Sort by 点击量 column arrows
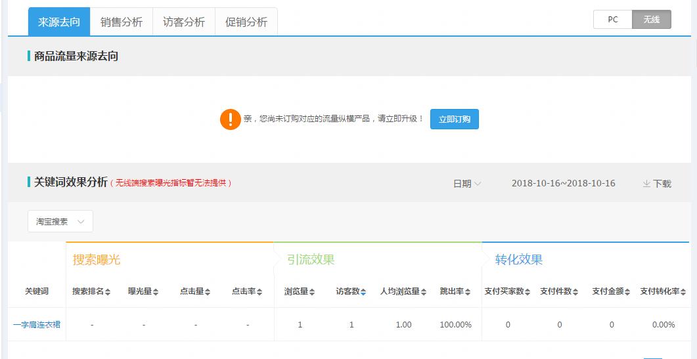 pyautogui.click(x=208, y=292)
